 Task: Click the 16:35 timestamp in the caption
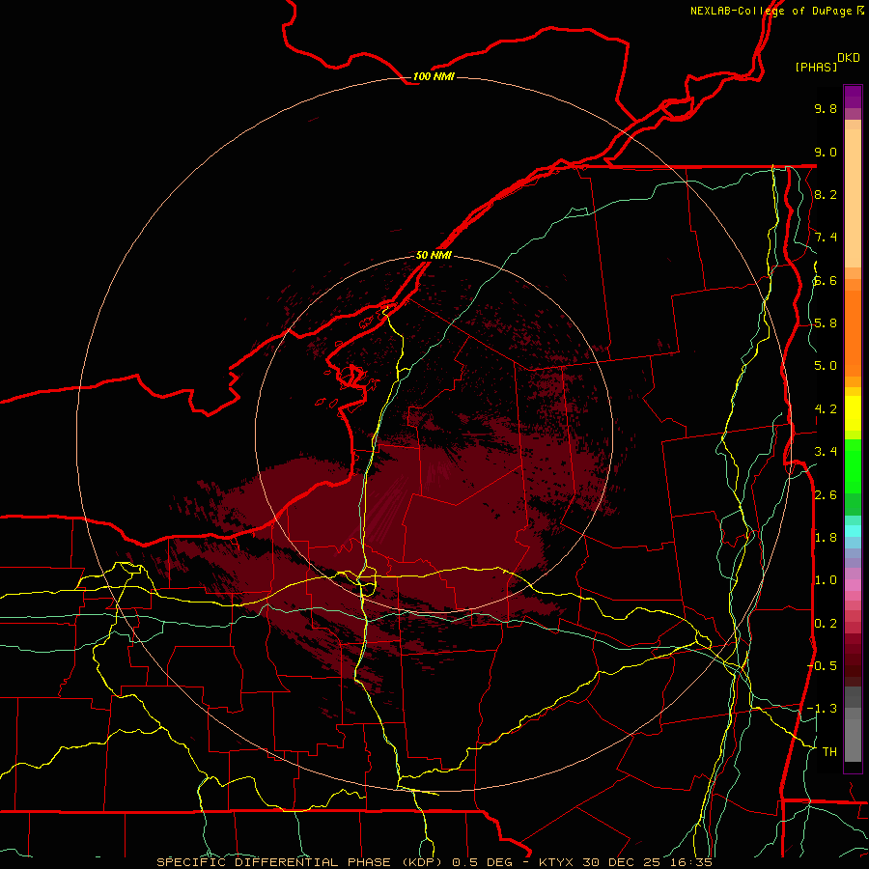click(x=690, y=862)
